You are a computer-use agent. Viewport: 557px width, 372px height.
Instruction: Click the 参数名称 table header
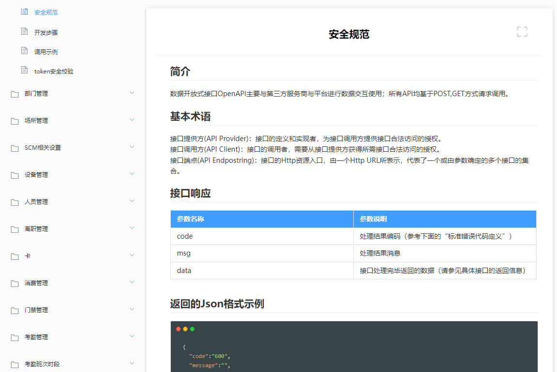coord(262,219)
